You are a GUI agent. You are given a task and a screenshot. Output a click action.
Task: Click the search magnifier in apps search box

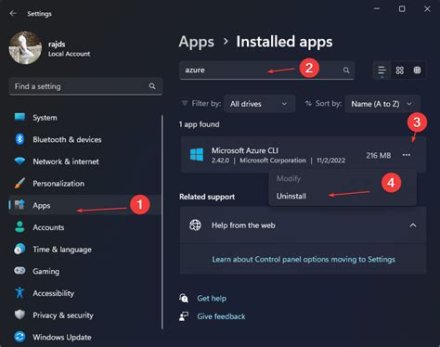(346, 71)
